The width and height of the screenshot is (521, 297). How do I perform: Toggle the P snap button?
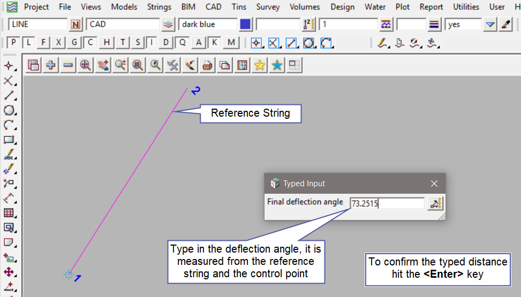pos(13,42)
